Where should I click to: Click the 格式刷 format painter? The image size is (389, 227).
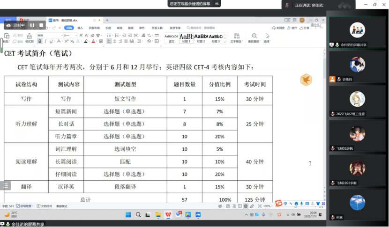[30, 38]
